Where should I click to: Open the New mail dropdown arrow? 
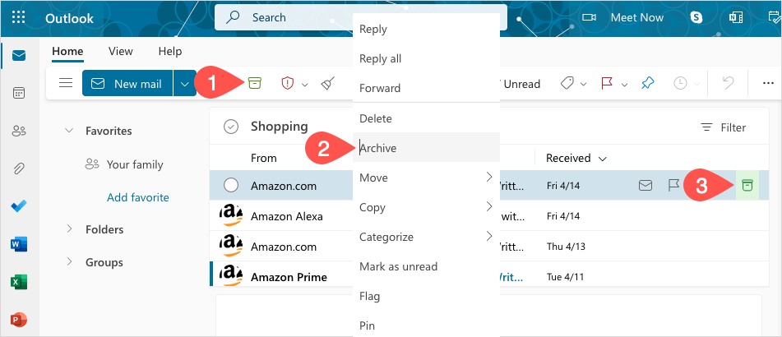click(185, 83)
